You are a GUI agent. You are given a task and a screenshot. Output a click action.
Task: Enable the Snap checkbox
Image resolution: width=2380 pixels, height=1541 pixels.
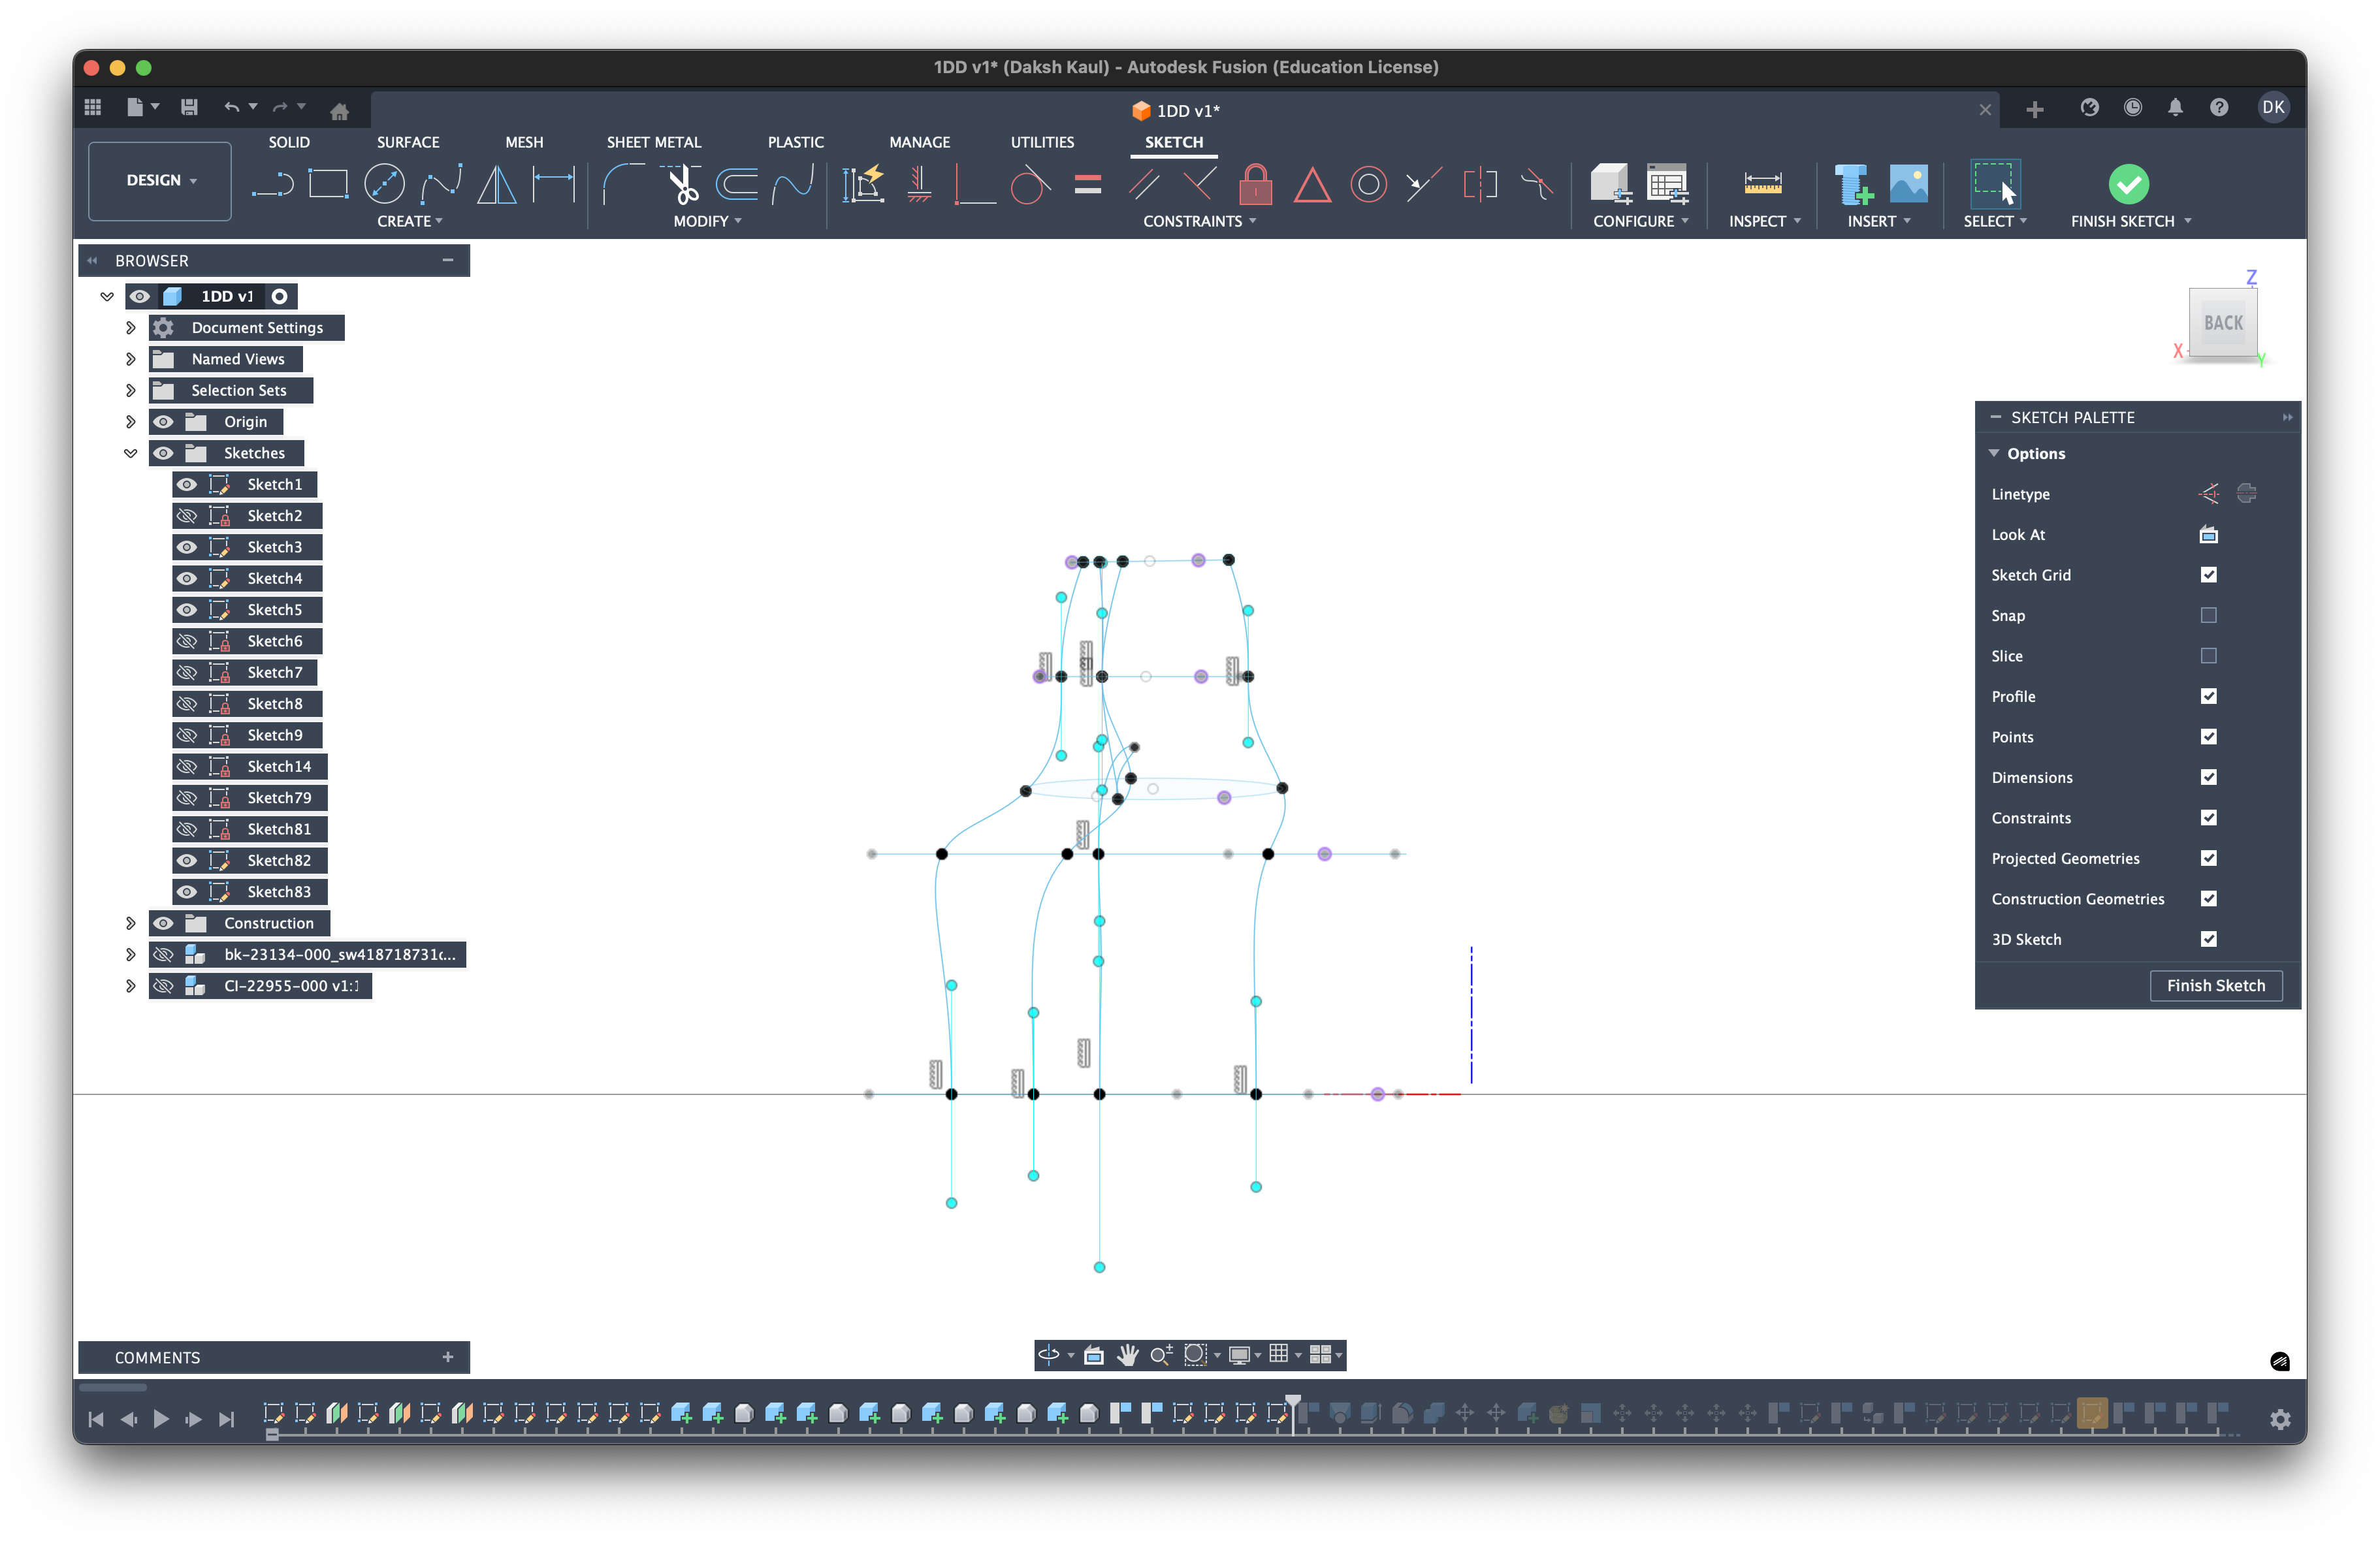[x=2208, y=615]
